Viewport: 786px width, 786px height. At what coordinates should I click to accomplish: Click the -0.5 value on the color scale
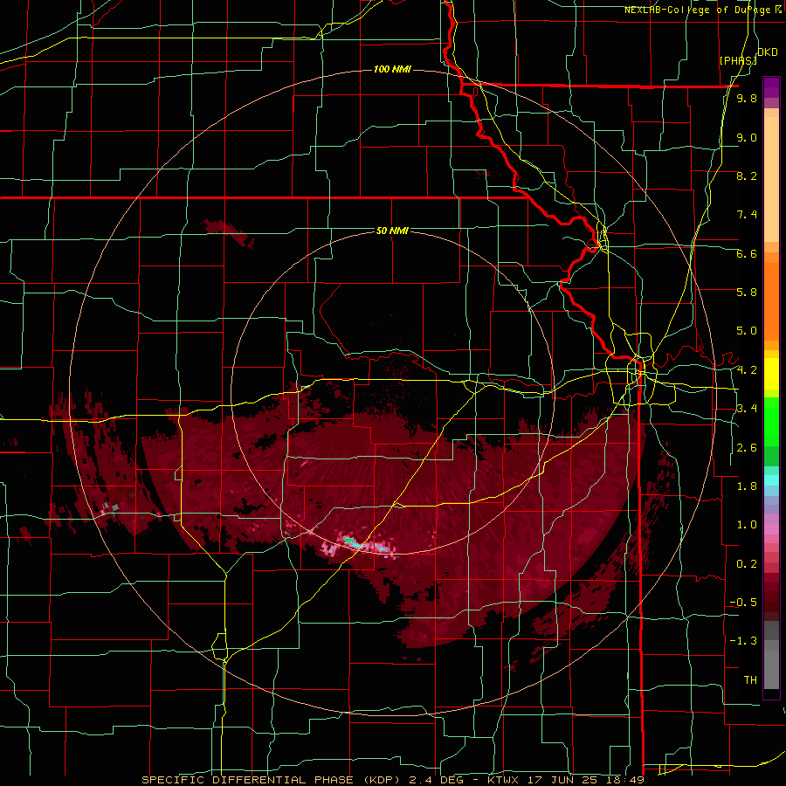coord(743,603)
